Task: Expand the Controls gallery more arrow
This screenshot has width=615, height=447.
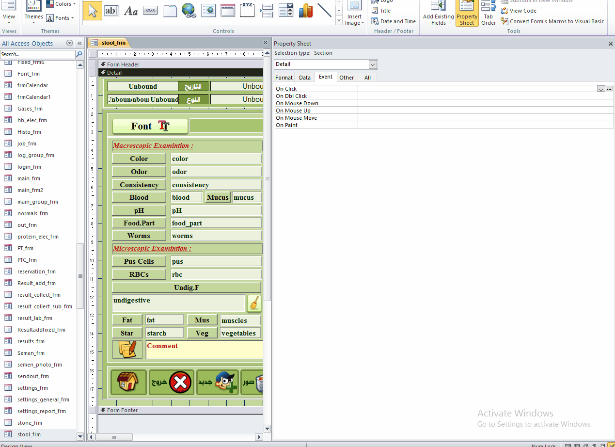Action: [339, 20]
